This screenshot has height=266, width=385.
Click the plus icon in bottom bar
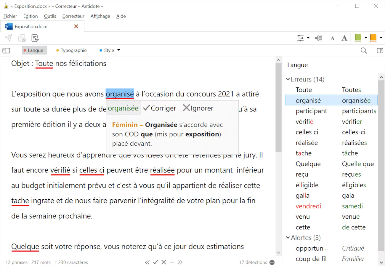[x=172, y=262]
